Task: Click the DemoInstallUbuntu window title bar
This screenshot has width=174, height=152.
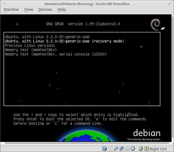Action: (x=87, y=4)
